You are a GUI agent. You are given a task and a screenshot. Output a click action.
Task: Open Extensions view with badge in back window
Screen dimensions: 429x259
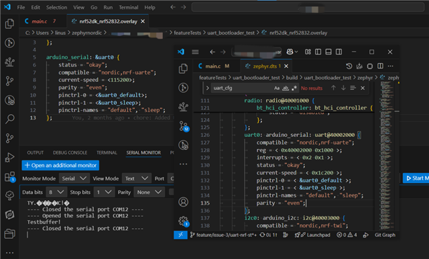coord(10,177)
